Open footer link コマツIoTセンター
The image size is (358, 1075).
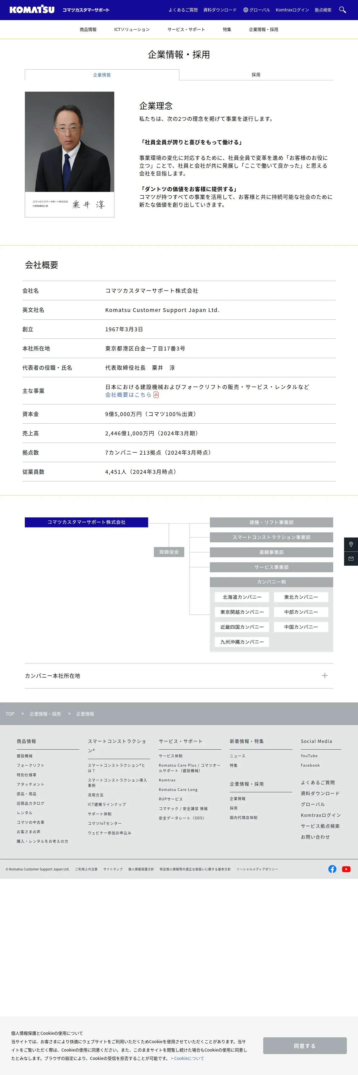[105, 823]
